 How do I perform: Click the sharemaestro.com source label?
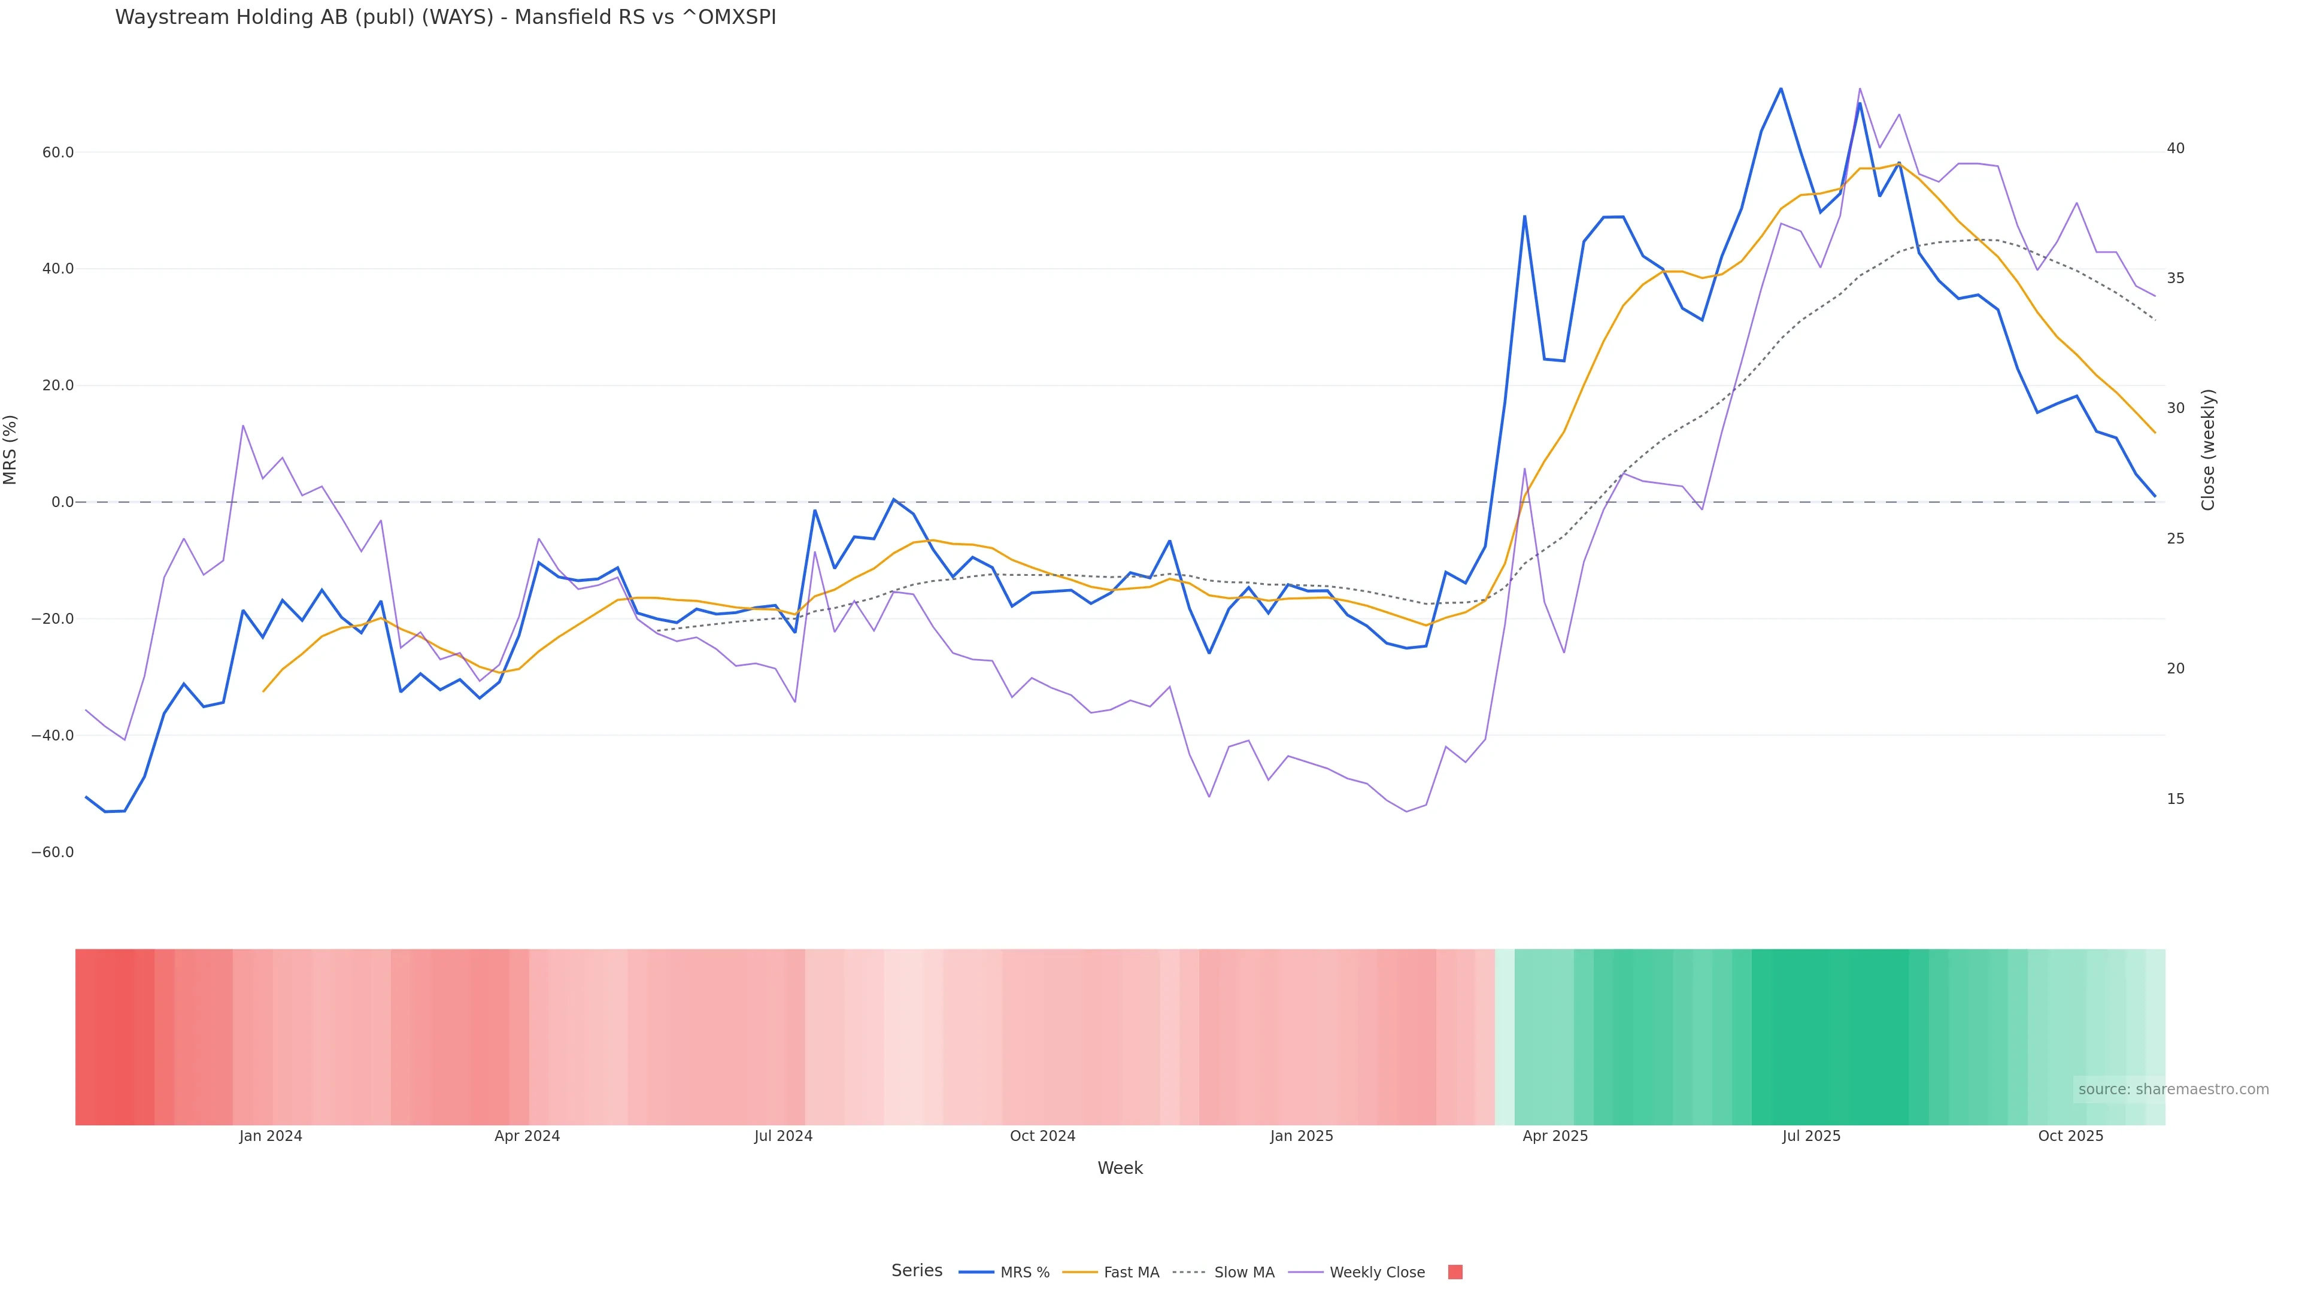[2172, 1089]
